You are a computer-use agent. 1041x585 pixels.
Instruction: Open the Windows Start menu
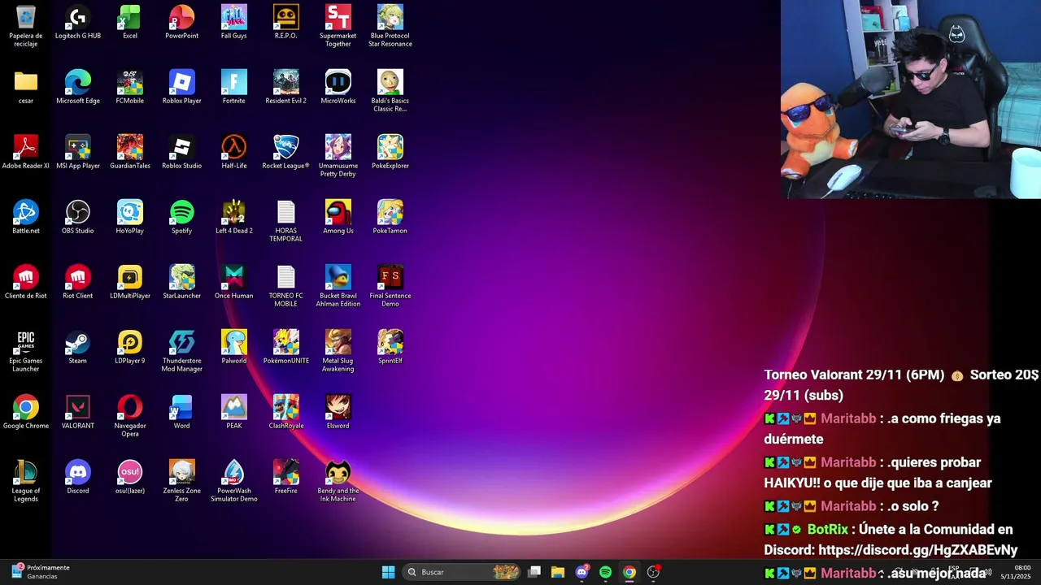389,572
